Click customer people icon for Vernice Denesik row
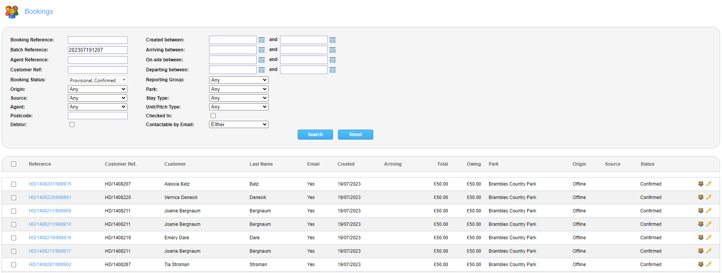722x273 pixels. [701, 197]
